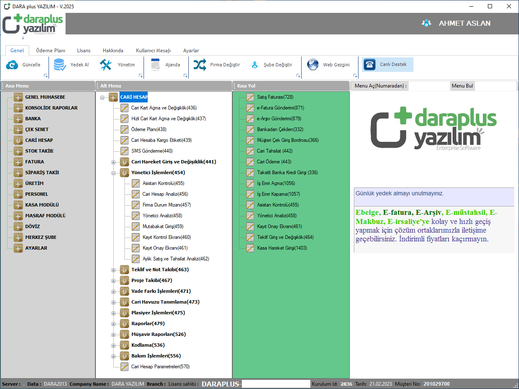The height and width of the screenshot is (389, 519).
Task: Select KASA MODÜLÜ in Ana Menu
Action: pos(42,205)
